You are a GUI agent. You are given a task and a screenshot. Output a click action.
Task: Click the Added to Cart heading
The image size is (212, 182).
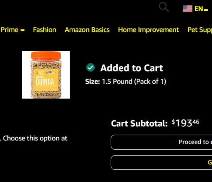pos(131,68)
